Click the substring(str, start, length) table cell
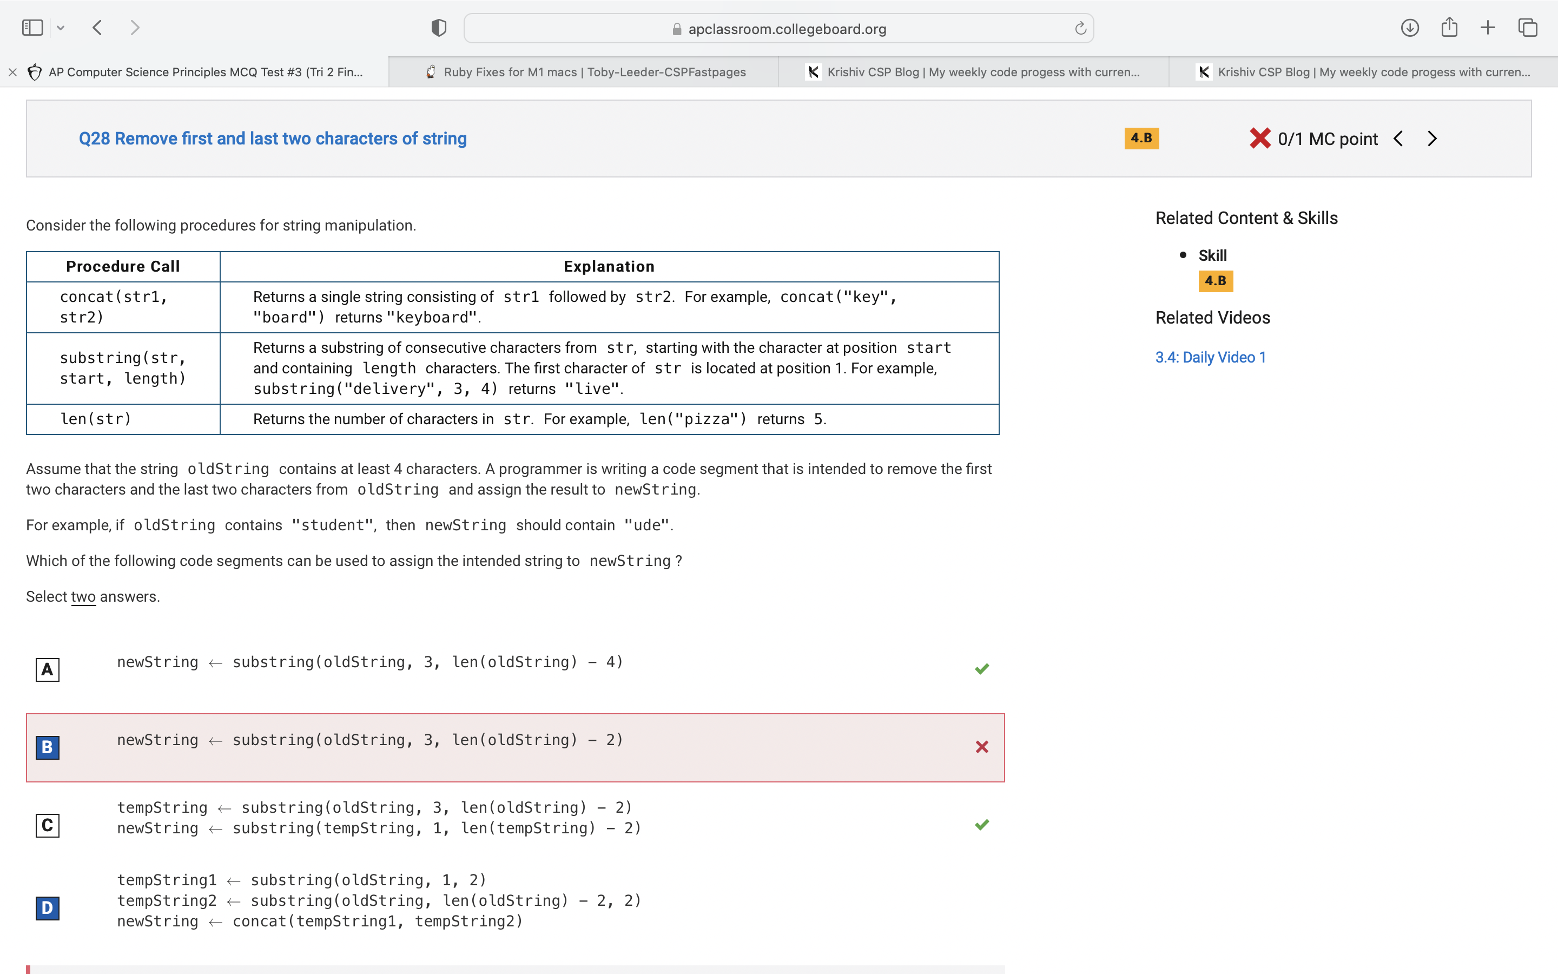The image size is (1558, 974). tap(123, 368)
